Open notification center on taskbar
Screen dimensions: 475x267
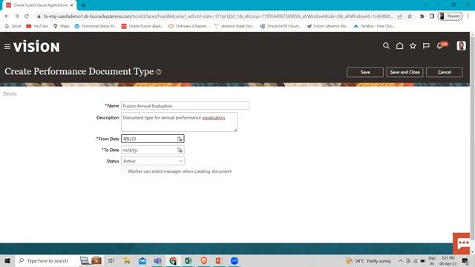coord(465,260)
